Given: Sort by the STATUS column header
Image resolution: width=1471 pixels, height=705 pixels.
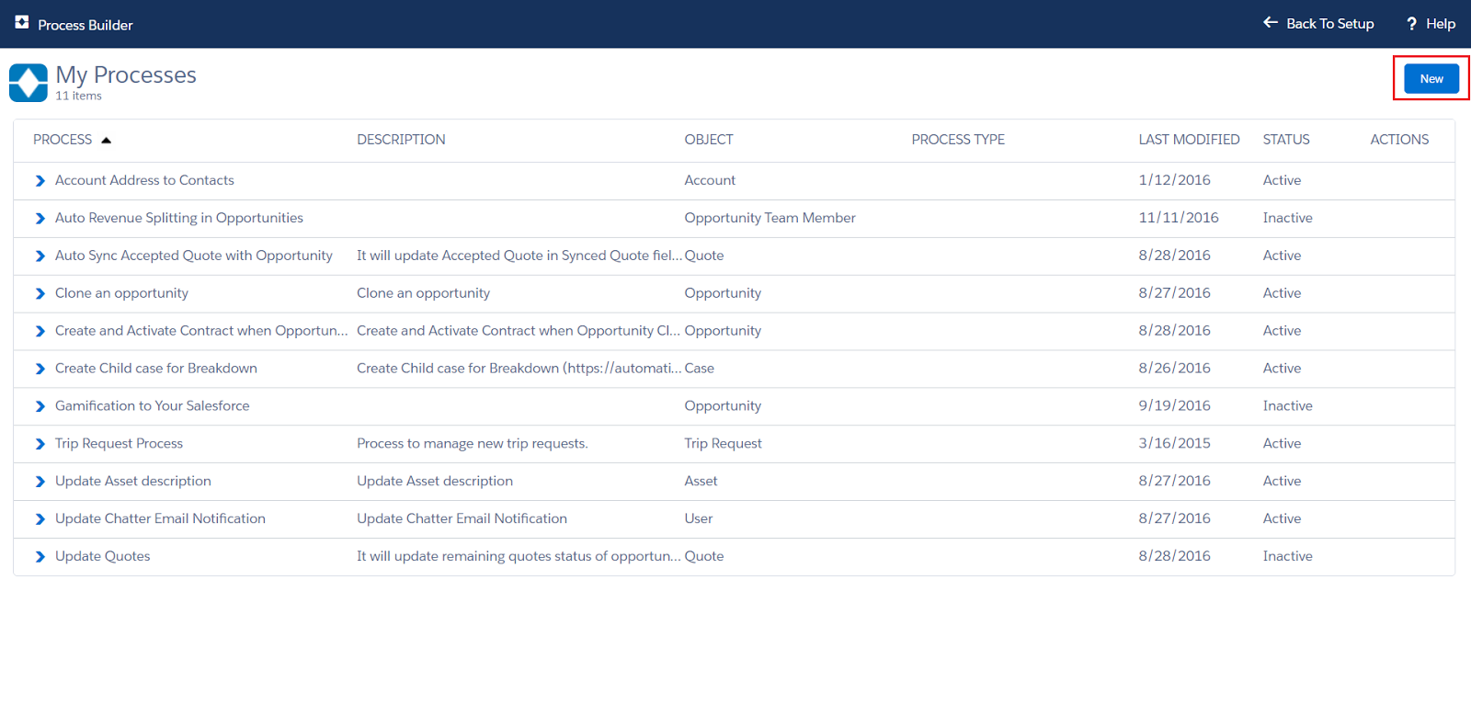Looking at the screenshot, I should click(1285, 140).
